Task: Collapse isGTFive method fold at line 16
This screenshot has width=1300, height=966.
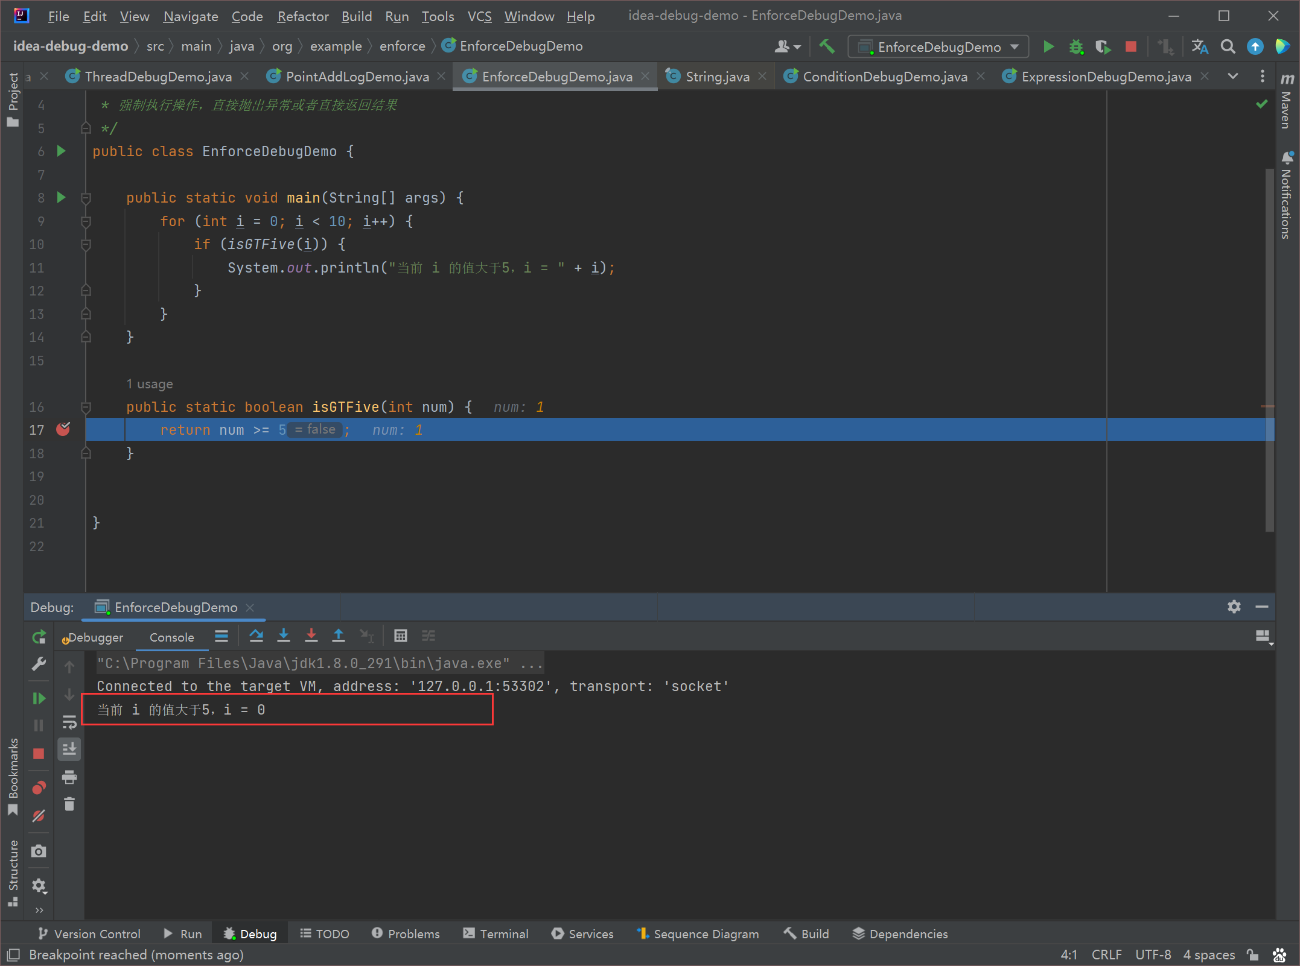Action: 86,407
